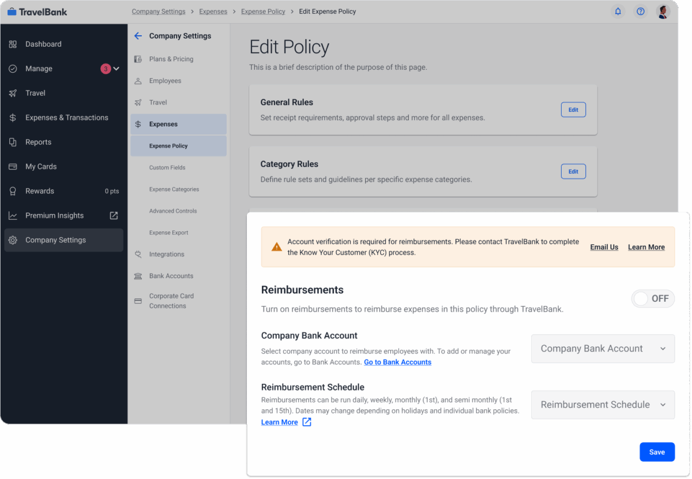The width and height of the screenshot is (692, 479).
Task: Click the Reimbursements section heading
Action: 302,290
